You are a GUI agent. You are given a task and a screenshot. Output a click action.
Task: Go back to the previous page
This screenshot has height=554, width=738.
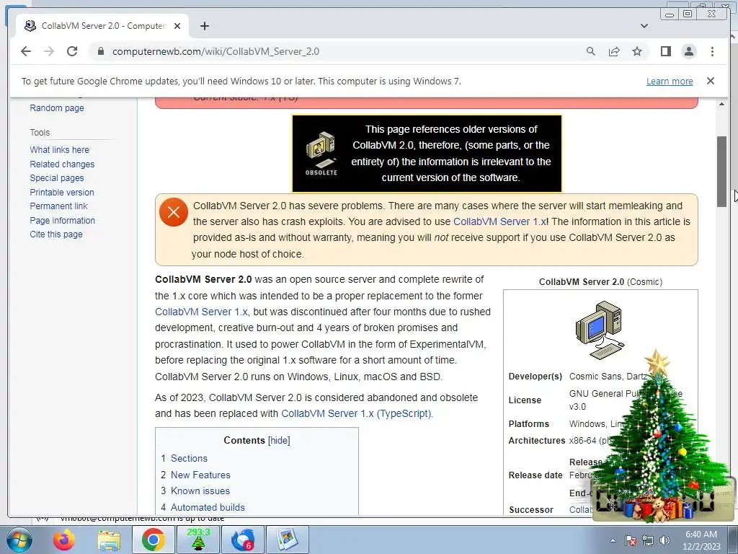26,51
